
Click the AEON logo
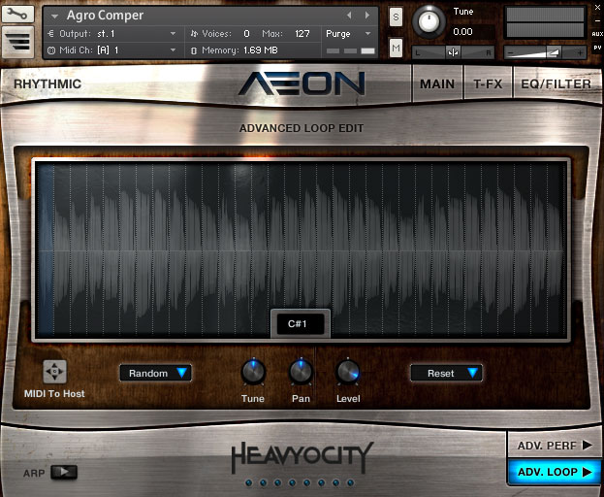(302, 83)
